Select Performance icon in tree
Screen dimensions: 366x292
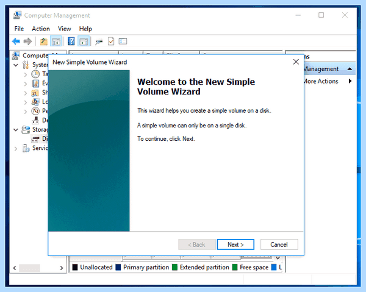(x=35, y=111)
